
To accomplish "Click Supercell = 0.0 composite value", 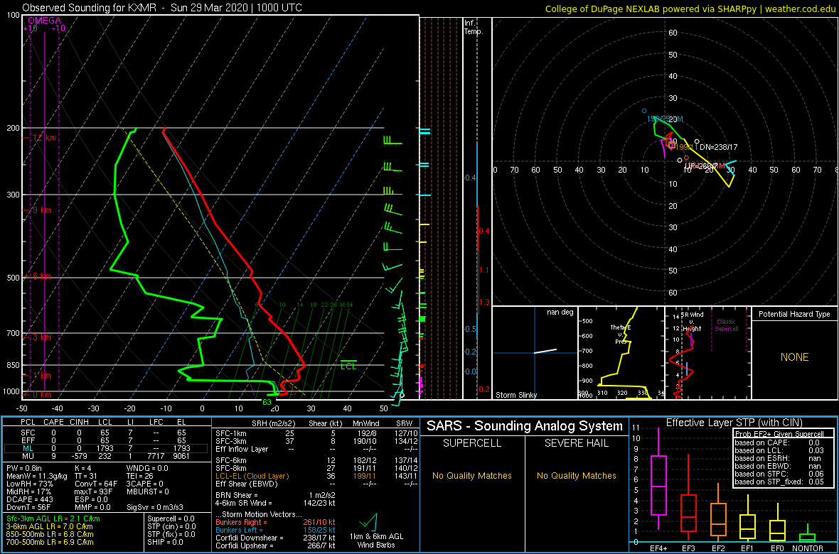I will (x=171, y=519).
